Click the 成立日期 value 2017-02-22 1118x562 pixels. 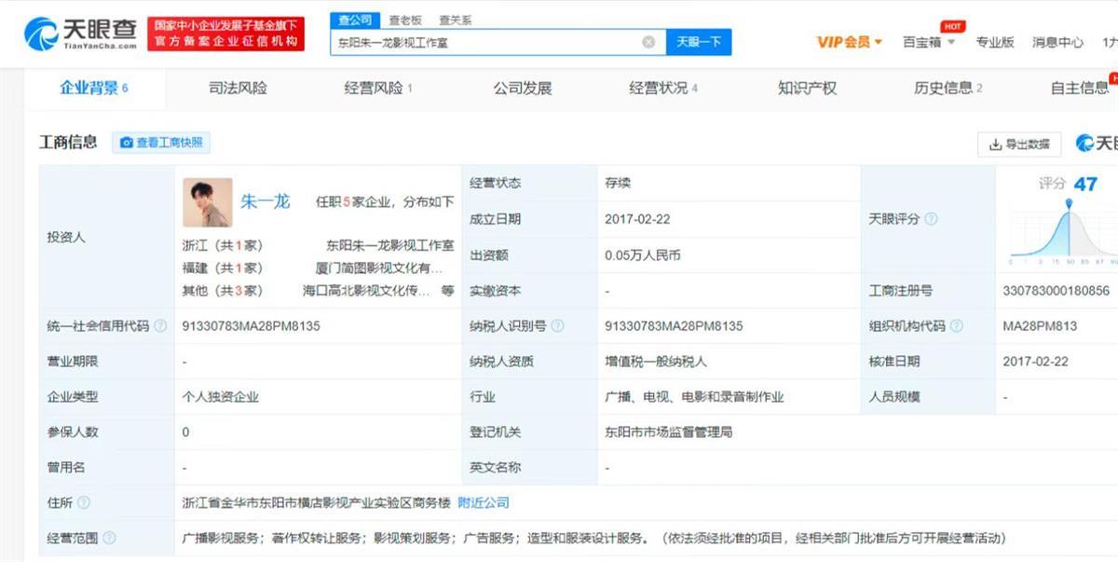[x=637, y=220]
